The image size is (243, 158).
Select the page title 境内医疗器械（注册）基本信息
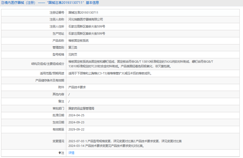[x=50, y=3]
